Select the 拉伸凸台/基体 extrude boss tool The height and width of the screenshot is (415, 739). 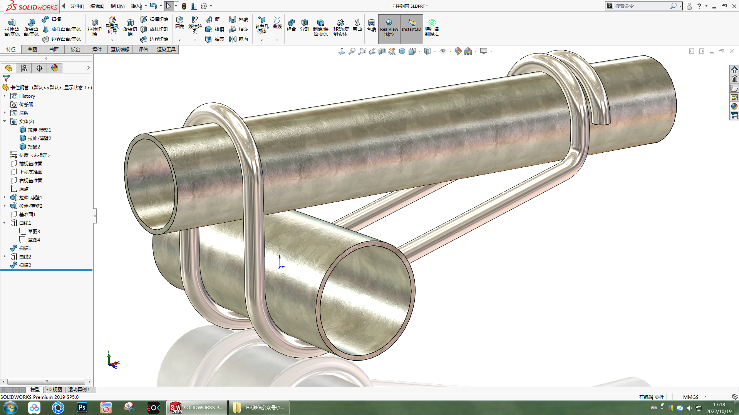pos(12,27)
